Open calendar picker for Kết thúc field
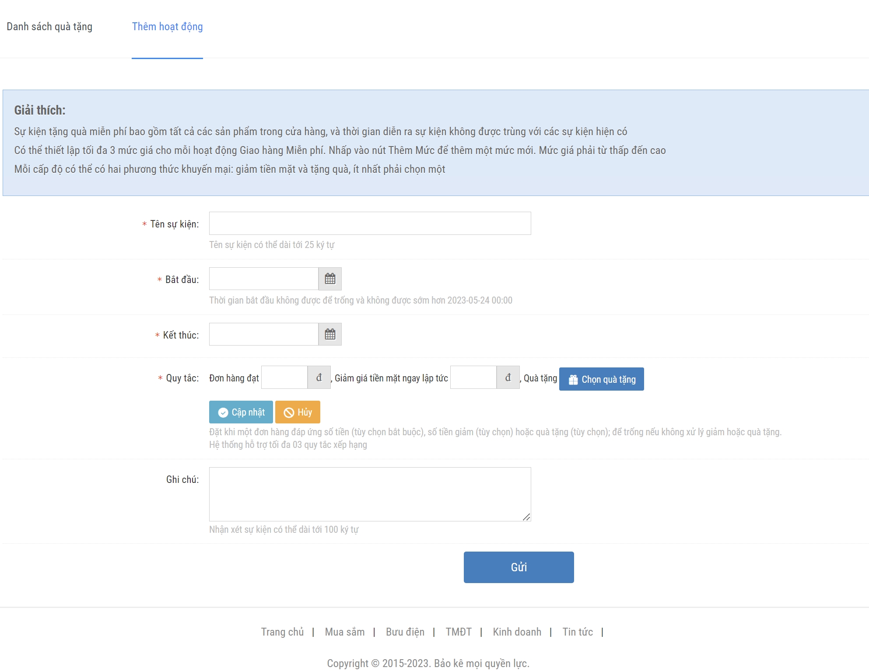Viewport: 869px width, 671px height. (330, 334)
